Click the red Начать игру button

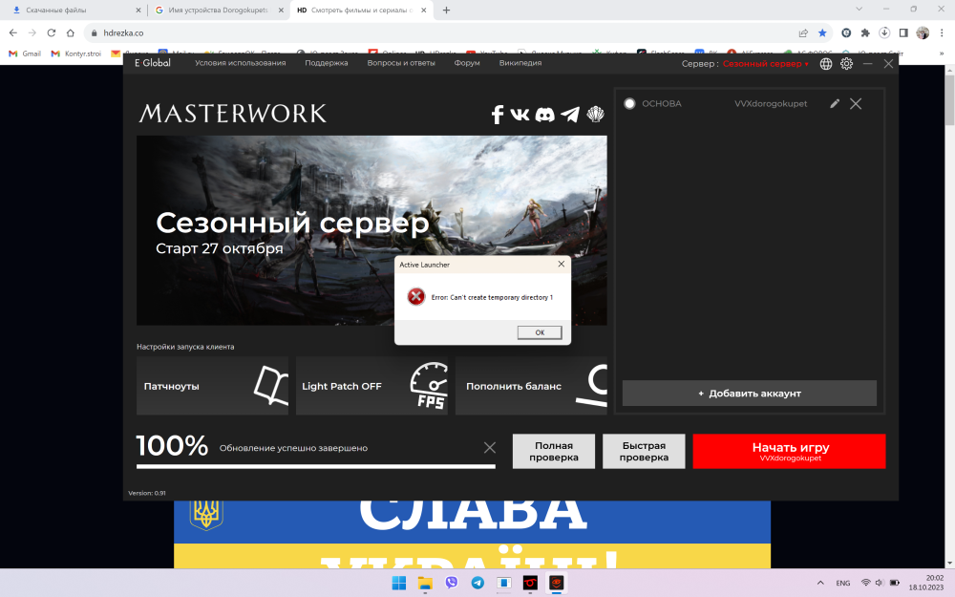(x=789, y=451)
